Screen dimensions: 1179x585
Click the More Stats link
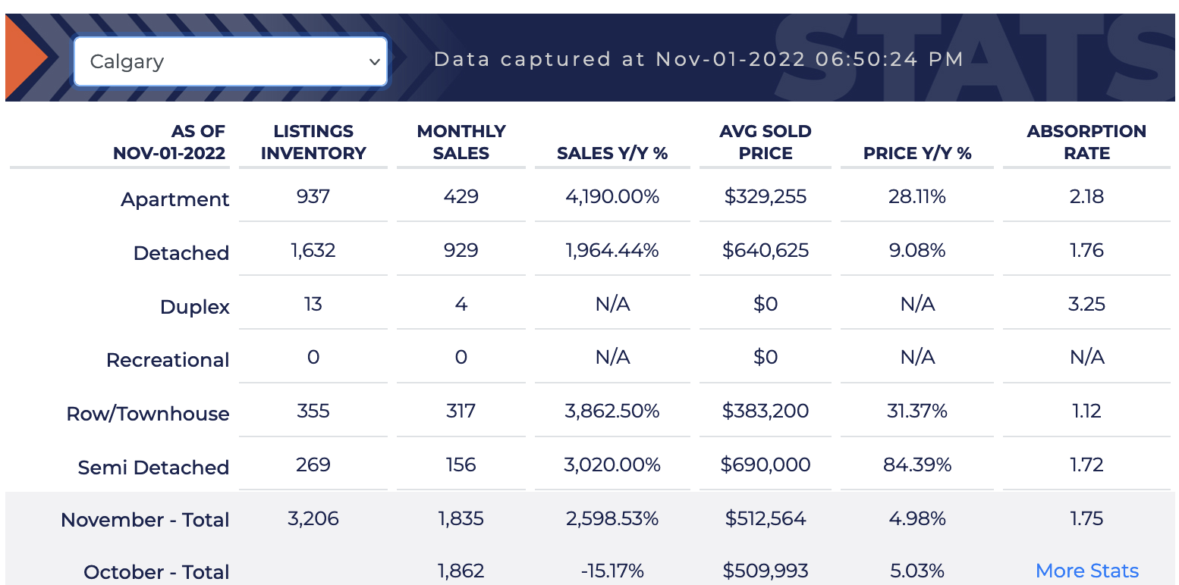click(1086, 571)
